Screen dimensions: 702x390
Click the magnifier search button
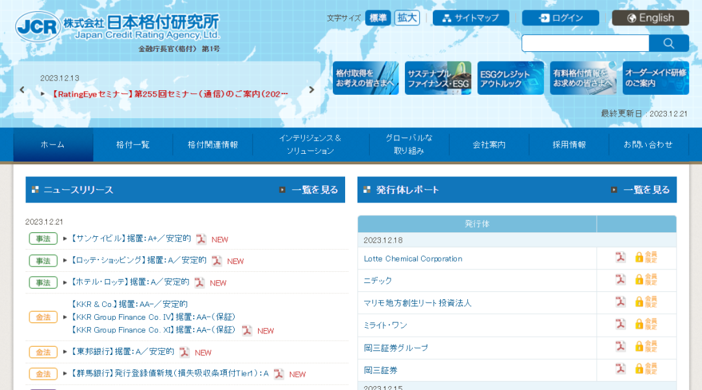point(669,43)
